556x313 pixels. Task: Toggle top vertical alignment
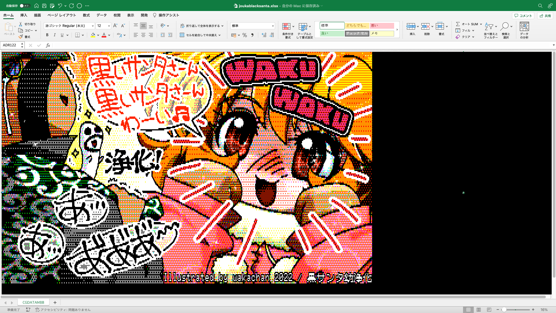tap(136, 26)
